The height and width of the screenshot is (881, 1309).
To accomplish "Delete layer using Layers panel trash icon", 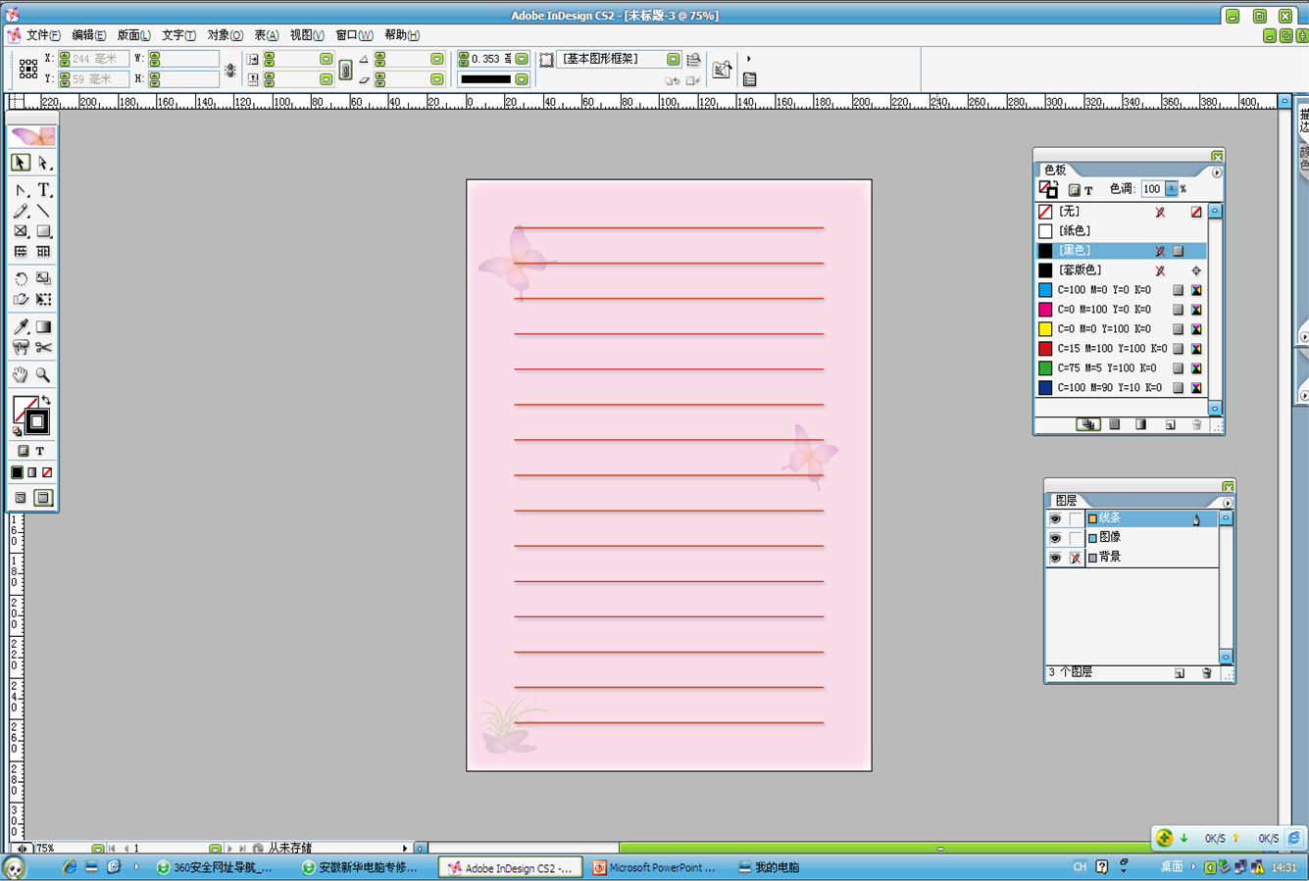I will (x=1207, y=673).
